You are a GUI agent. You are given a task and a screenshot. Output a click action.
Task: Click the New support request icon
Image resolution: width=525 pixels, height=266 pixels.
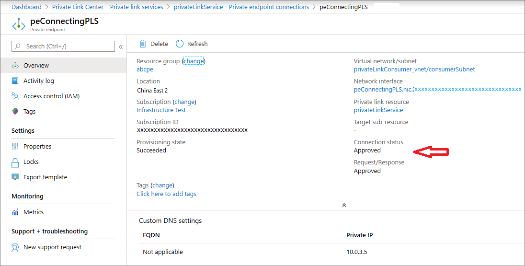(x=15, y=247)
